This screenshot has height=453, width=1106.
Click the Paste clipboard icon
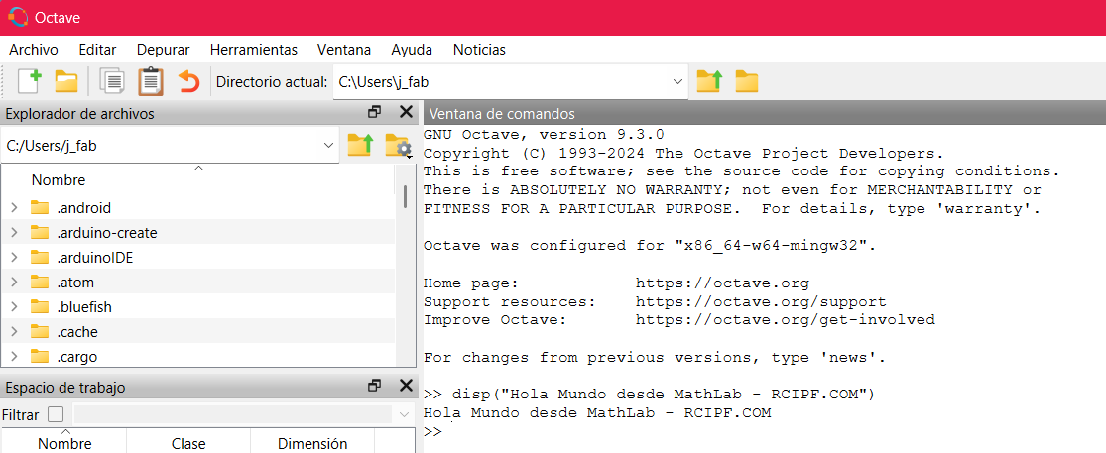(150, 81)
